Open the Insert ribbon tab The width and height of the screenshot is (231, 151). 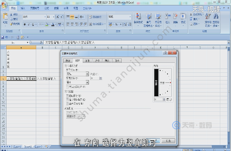tap(23, 8)
